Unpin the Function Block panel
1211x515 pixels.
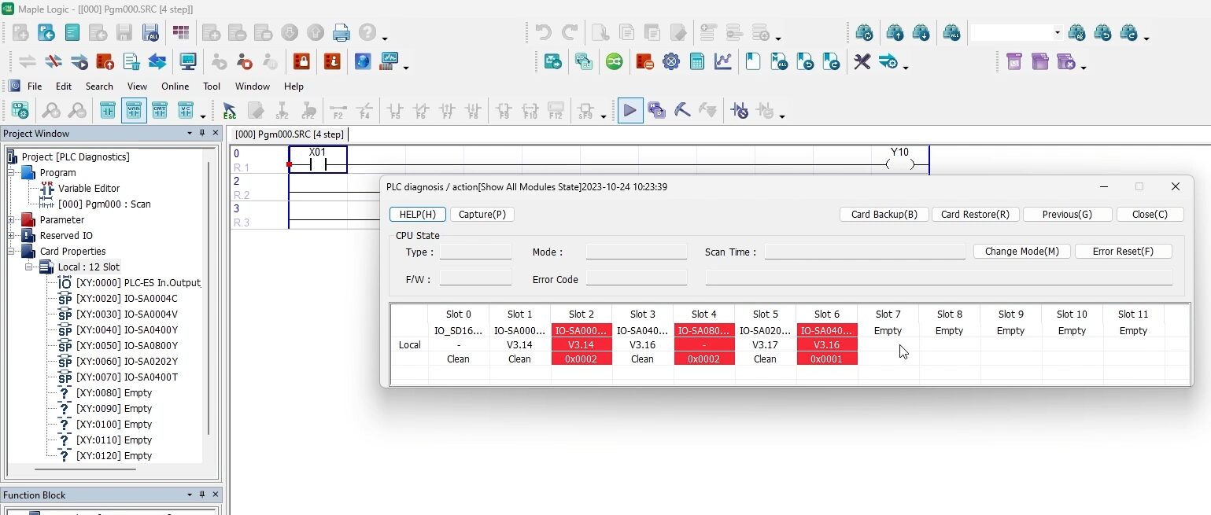201,495
